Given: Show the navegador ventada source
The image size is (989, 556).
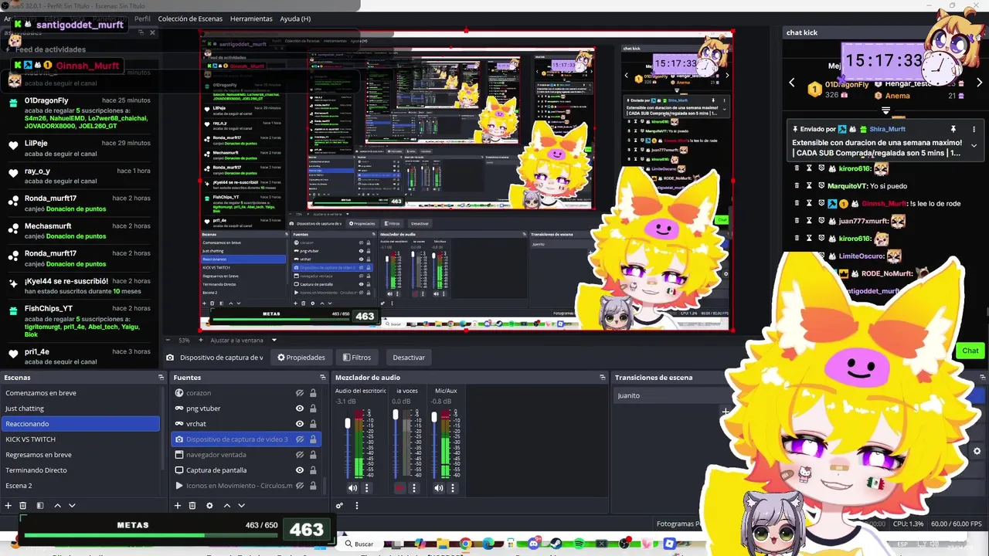Looking at the screenshot, I should tap(300, 455).
